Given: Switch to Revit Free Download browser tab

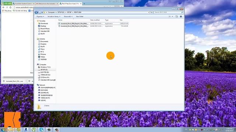Looking at the screenshot, I should [x=70, y=4].
